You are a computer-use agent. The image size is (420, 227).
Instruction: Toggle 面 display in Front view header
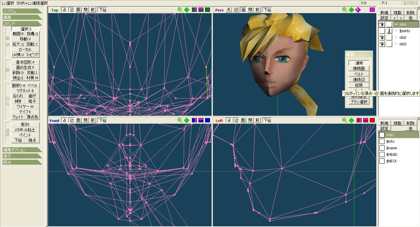tap(78, 120)
